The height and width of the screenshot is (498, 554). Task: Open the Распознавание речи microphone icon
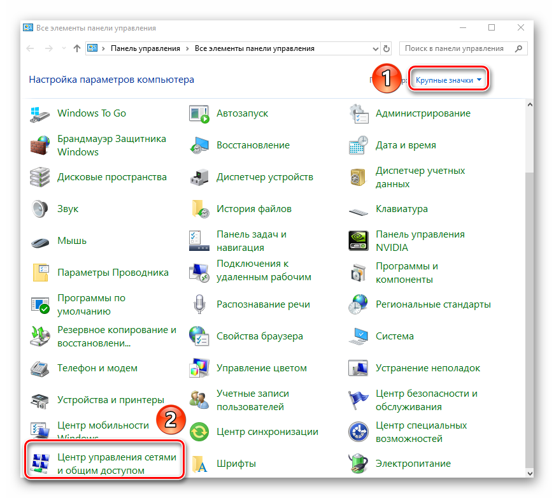(199, 304)
